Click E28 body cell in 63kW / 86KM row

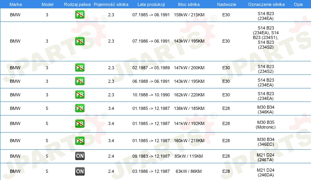[x=226, y=171]
